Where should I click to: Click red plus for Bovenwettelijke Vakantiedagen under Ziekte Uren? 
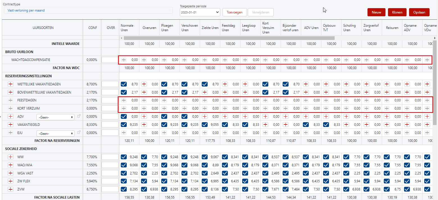[x=205, y=92]
